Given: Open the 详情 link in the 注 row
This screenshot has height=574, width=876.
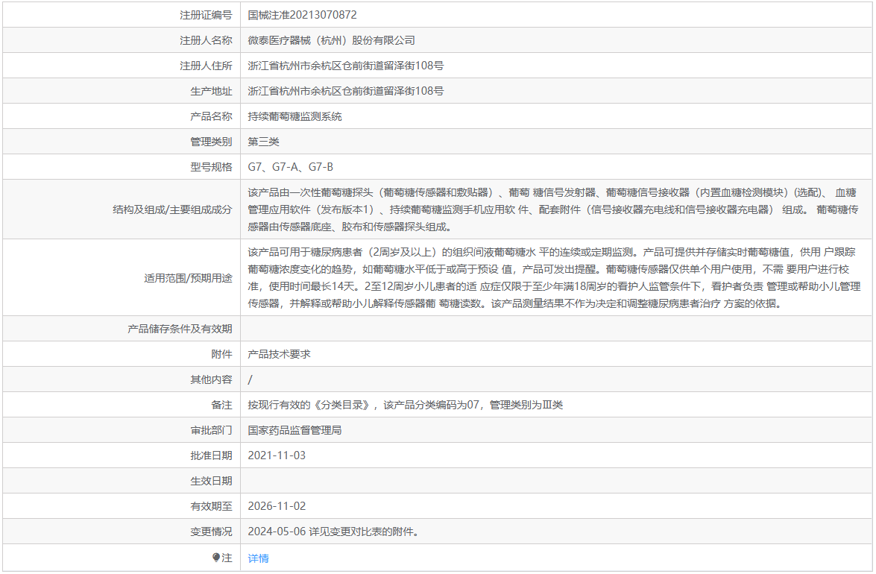Looking at the screenshot, I should [x=258, y=558].
